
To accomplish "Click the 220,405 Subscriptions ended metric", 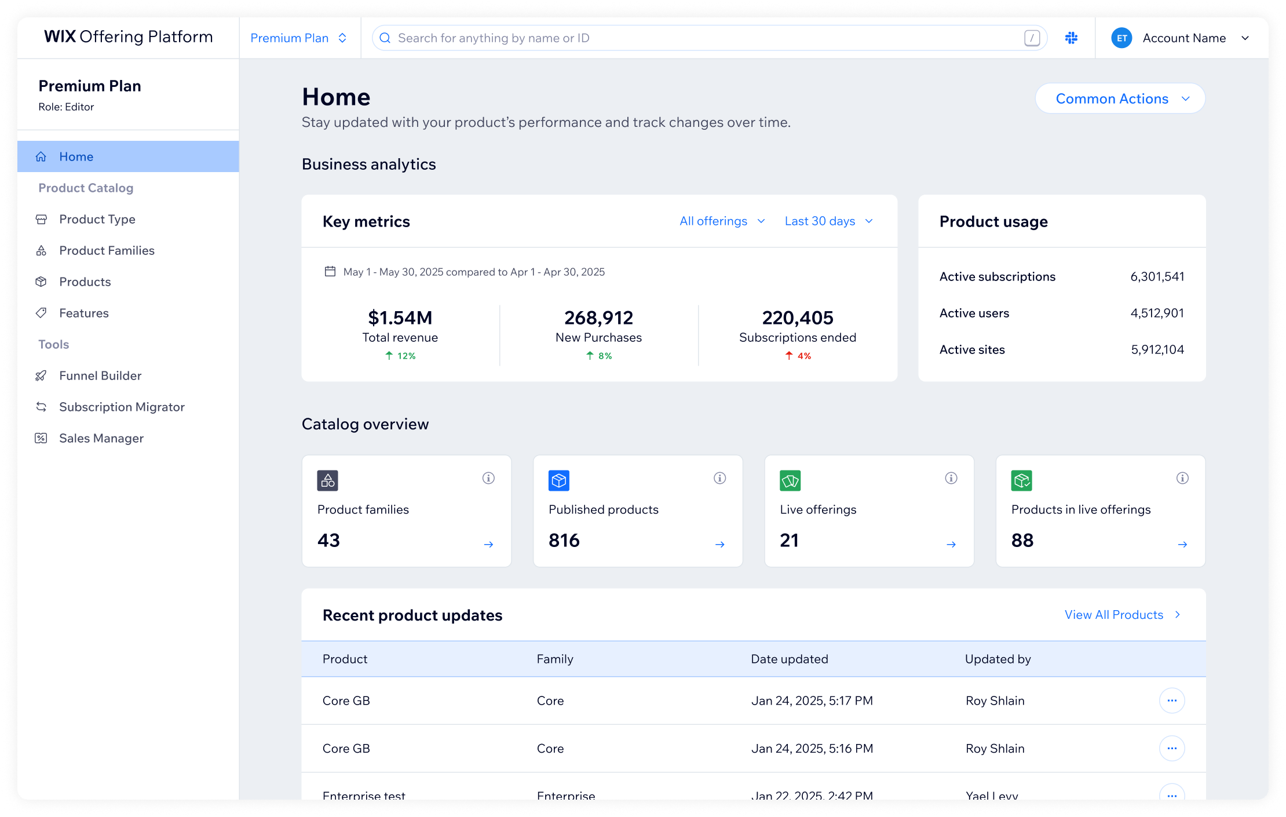I will pyautogui.click(x=798, y=334).
